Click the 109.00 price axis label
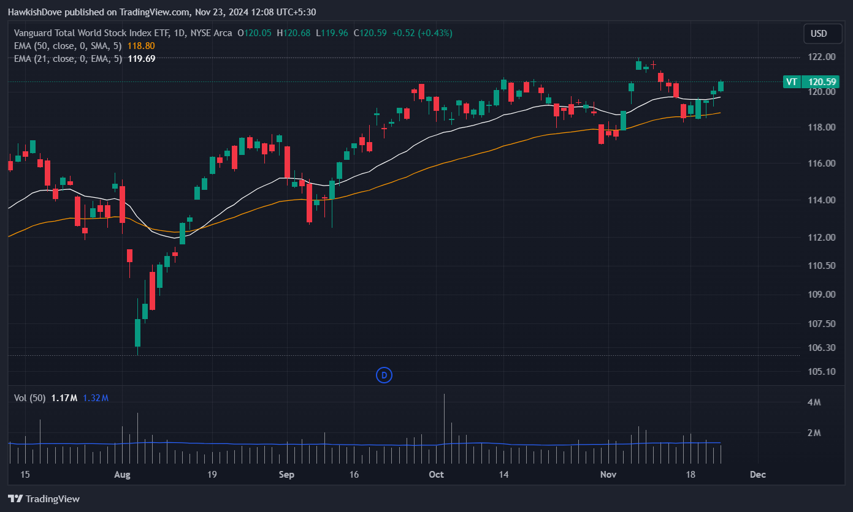 pyautogui.click(x=822, y=295)
